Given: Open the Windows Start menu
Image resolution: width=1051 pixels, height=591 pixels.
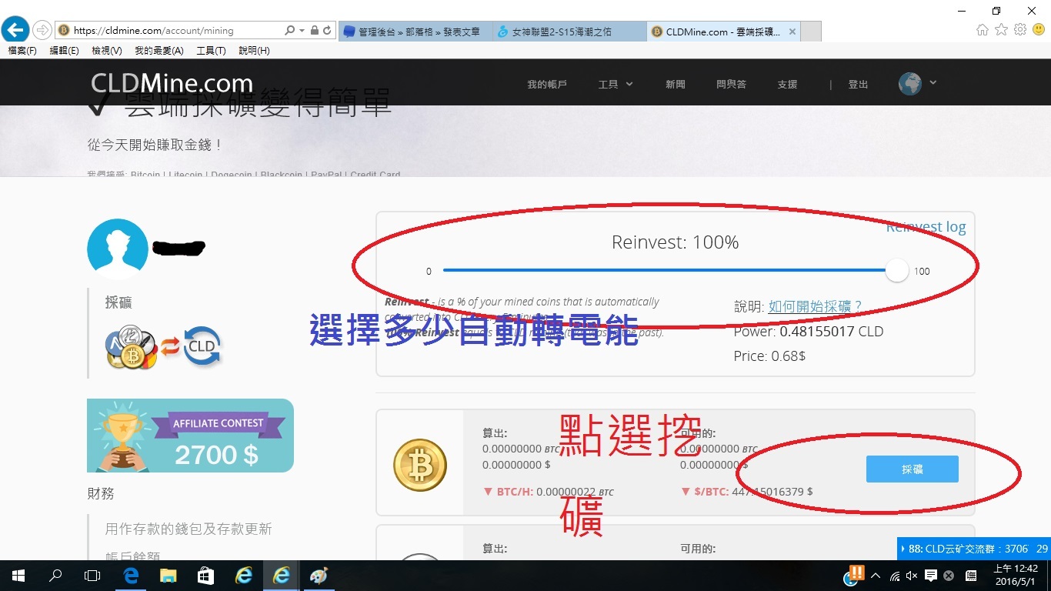Looking at the screenshot, I should (x=18, y=576).
